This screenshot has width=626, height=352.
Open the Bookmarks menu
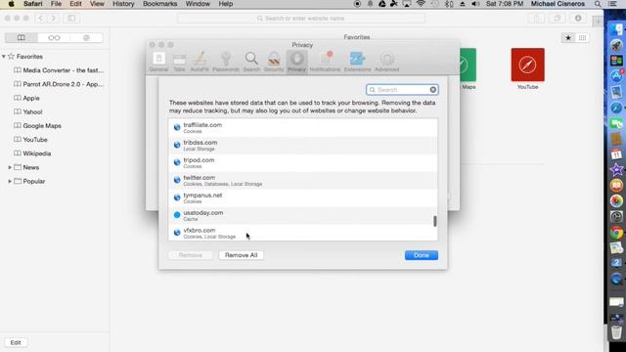click(159, 4)
